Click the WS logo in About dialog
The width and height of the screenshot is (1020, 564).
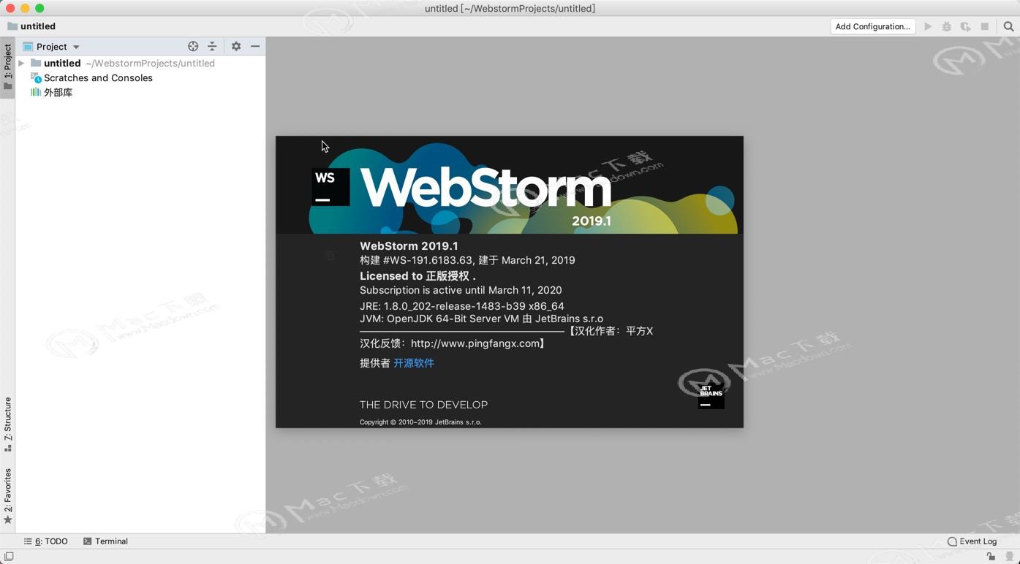pyautogui.click(x=330, y=187)
